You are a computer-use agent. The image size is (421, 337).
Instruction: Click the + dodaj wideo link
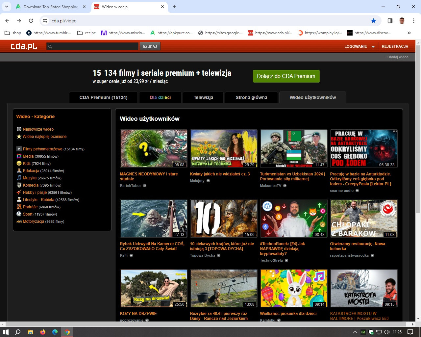coord(397,57)
